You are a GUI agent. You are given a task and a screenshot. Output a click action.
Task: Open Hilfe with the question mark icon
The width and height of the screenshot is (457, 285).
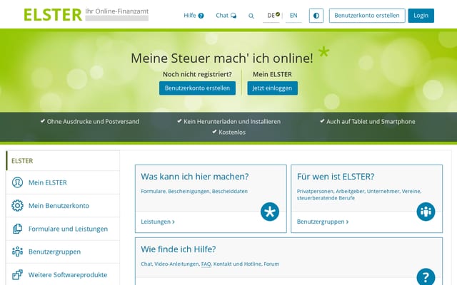click(194, 16)
